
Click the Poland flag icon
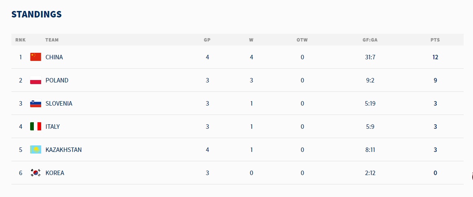coord(35,80)
